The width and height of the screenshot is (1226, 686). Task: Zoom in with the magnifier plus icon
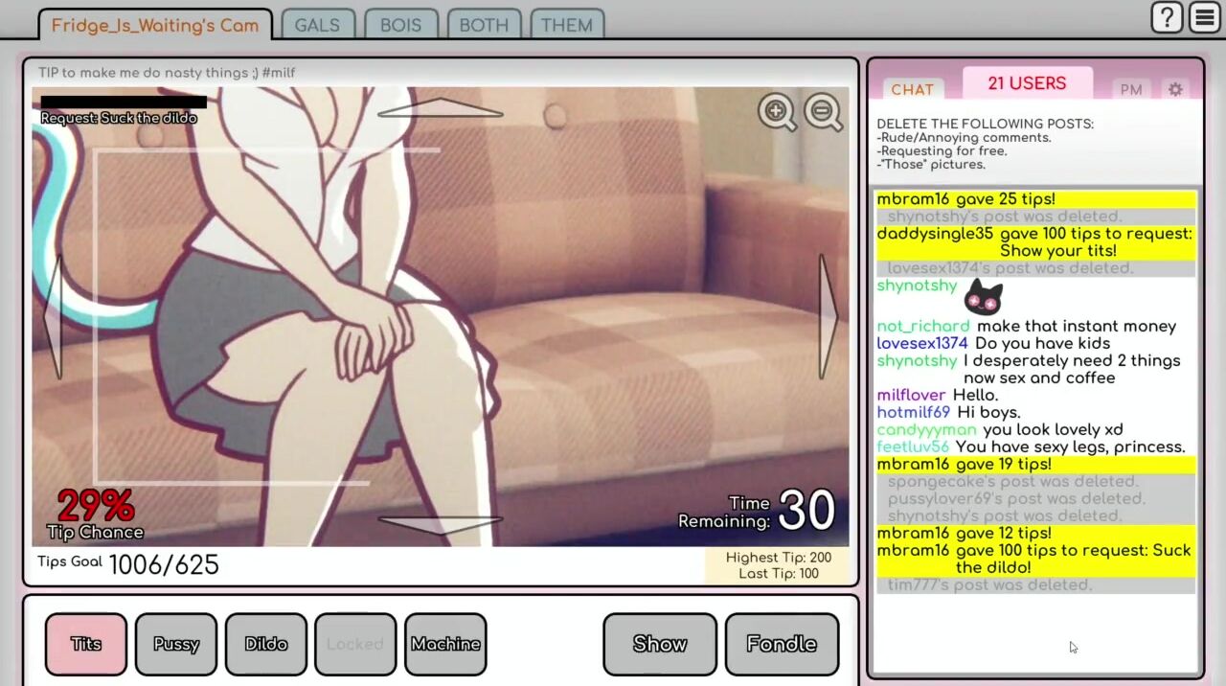(x=777, y=112)
